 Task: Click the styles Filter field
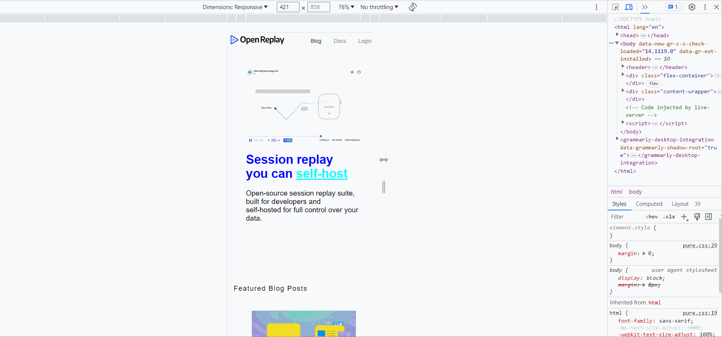pos(625,217)
